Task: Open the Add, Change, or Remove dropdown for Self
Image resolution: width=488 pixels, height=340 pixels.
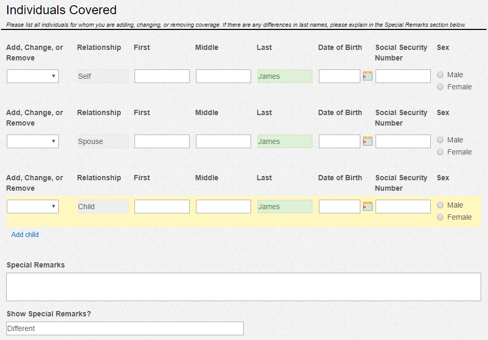Action: click(x=33, y=76)
